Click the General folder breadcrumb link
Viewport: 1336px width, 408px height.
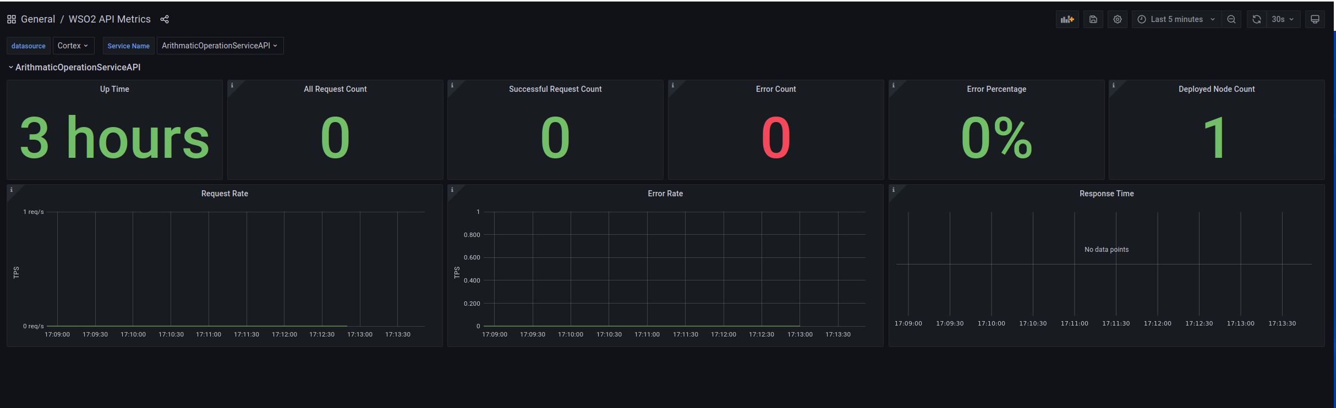click(38, 19)
